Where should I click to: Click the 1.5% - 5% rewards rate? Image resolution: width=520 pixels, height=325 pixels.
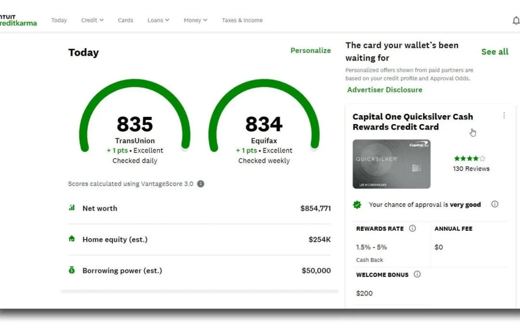[x=371, y=247]
